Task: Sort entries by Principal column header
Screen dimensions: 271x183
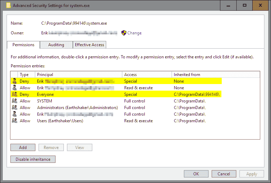Action: (79, 75)
